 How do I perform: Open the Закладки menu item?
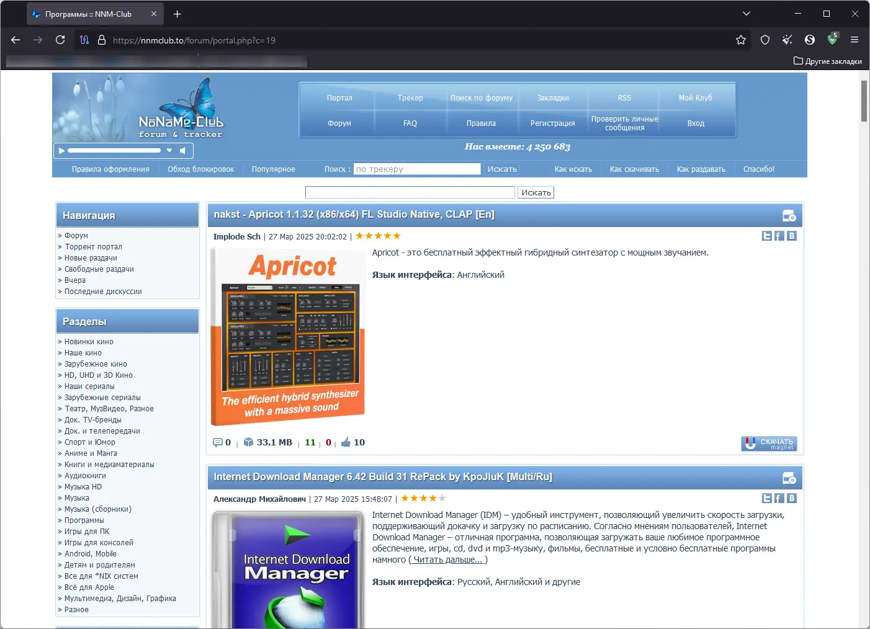tap(553, 98)
